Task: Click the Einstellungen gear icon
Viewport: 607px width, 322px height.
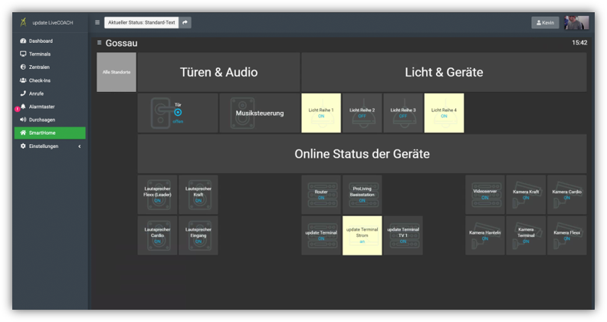Action: pyautogui.click(x=23, y=146)
